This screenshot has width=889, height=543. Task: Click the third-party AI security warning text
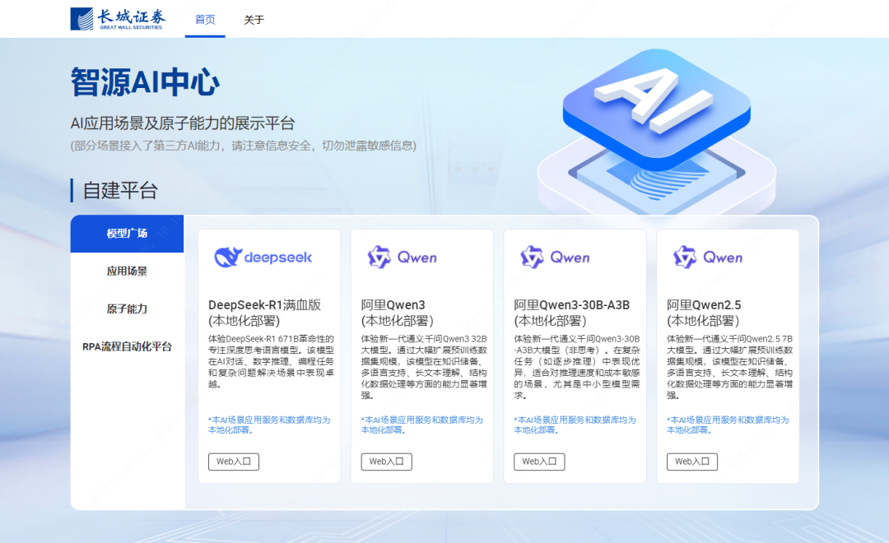[x=243, y=146]
